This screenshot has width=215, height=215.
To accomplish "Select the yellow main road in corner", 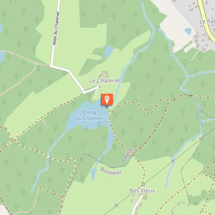I will (x=206, y=19).
